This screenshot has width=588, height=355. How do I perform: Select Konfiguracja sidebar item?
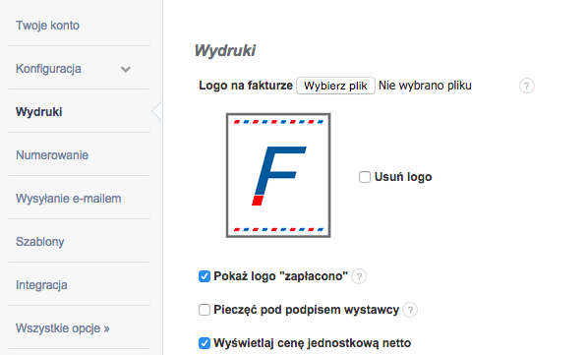click(48, 69)
